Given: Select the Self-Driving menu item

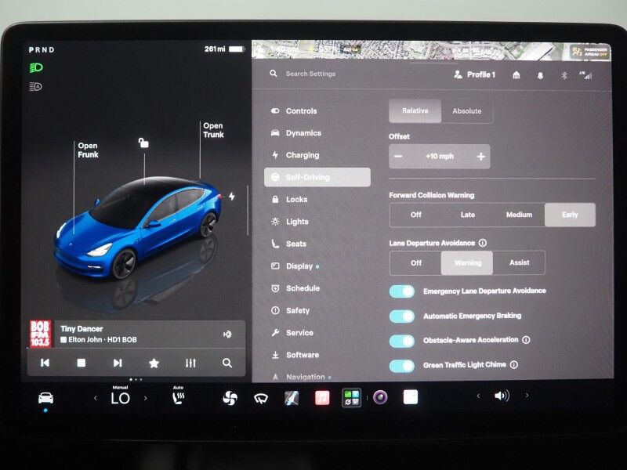Looking at the screenshot, I should point(317,177).
